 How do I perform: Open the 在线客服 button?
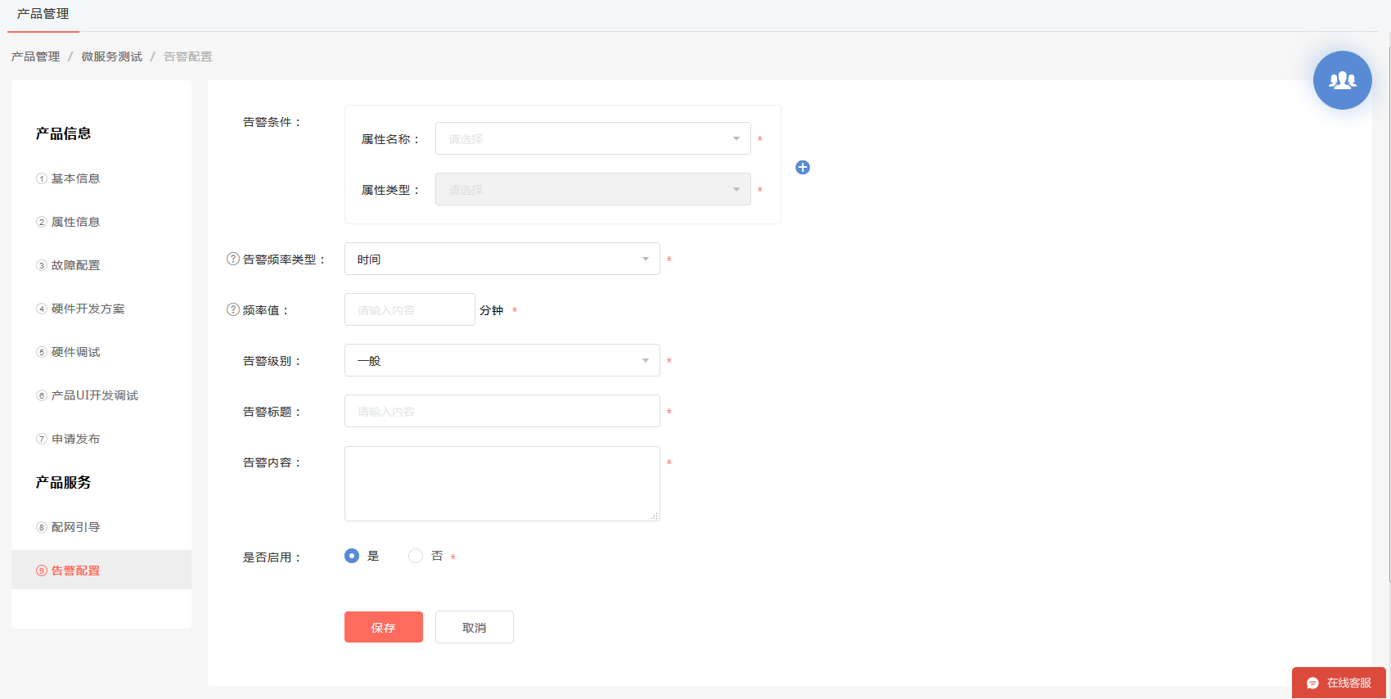1339,683
